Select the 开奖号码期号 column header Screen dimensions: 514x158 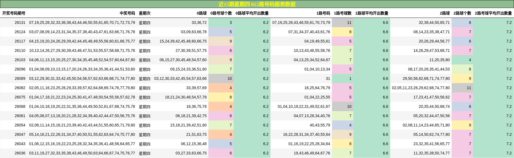pos(14,13)
